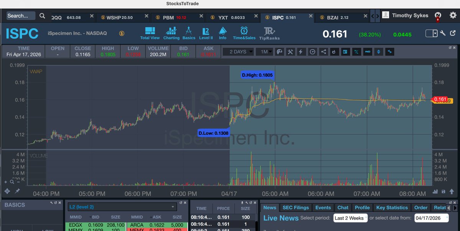Open the settings gear icon

[453, 15]
